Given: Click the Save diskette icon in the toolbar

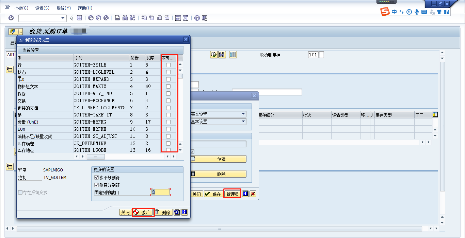Looking at the screenshot, I should click(79, 18).
